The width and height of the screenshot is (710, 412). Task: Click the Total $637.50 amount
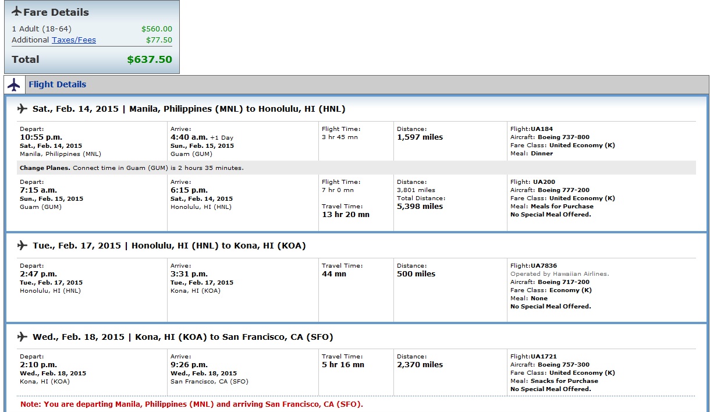(150, 59)
